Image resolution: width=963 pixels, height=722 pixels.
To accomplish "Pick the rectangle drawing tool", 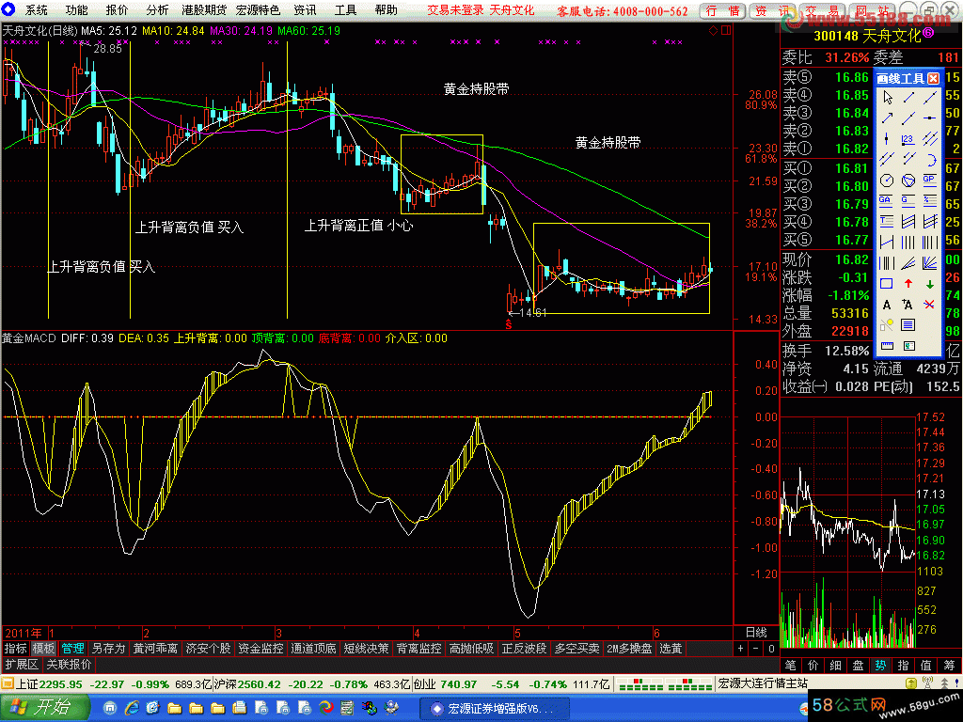I will pyautogui.click(x=886, y=284).
